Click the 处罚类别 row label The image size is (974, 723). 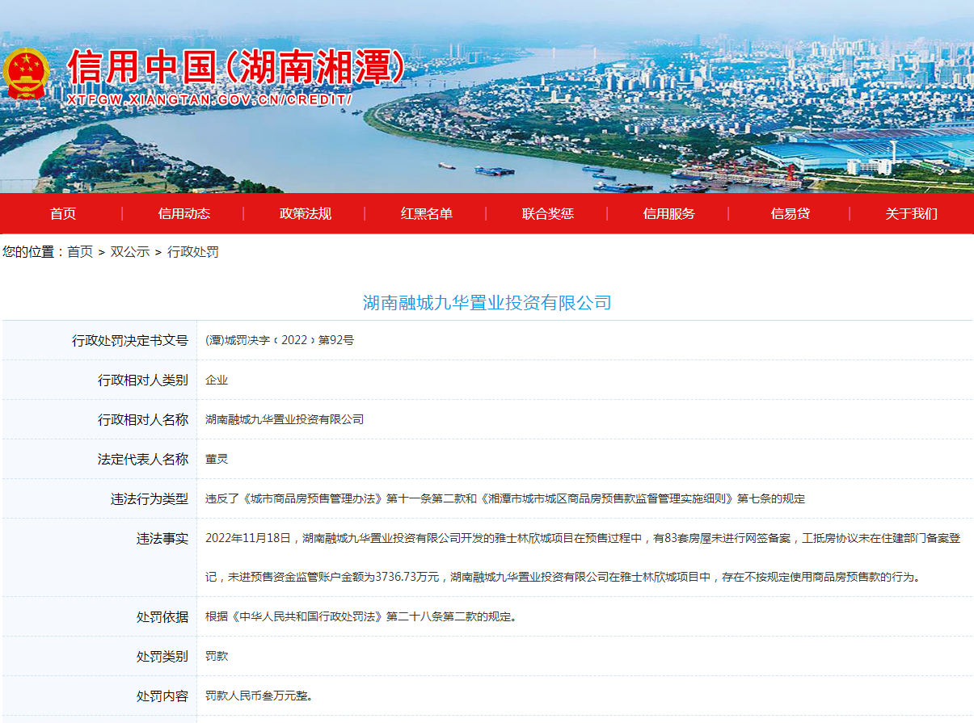click(x=162, y=656)
